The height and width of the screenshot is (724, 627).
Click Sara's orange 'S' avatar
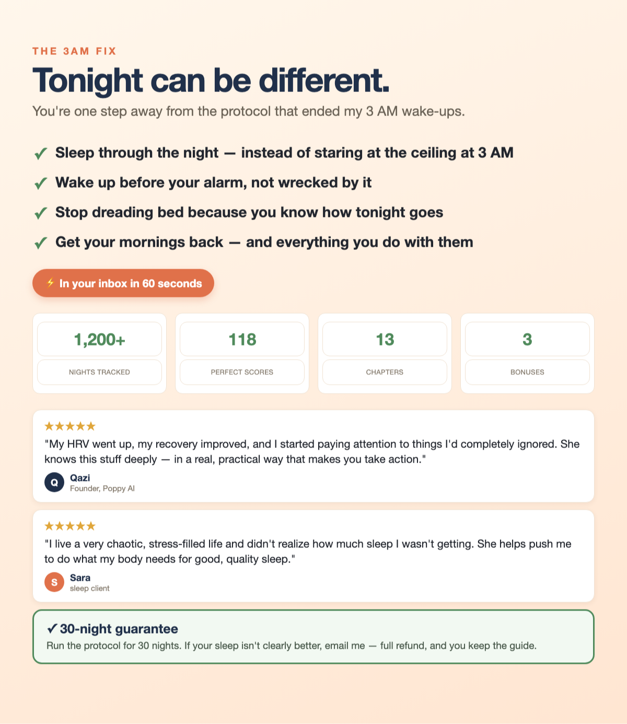(x=54, y=582)
